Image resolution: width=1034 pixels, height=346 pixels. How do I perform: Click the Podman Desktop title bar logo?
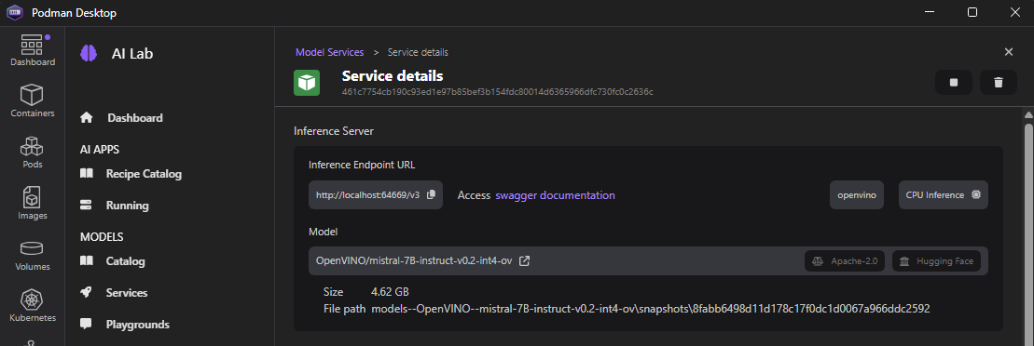tap(15, 12)
